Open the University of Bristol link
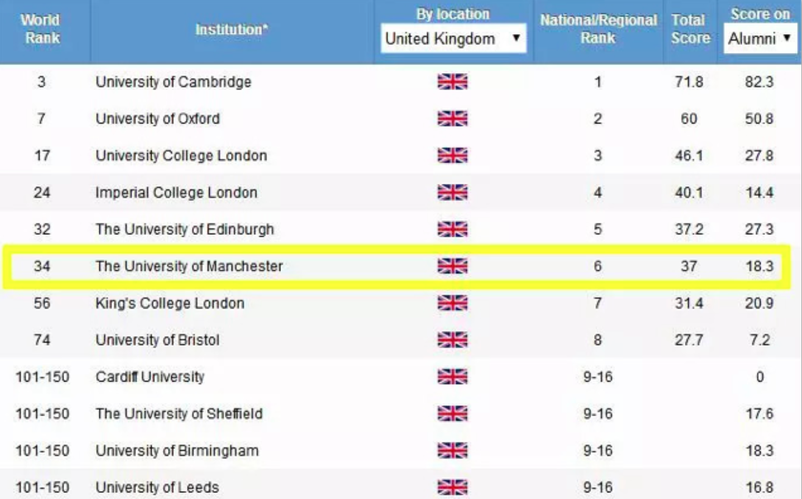 (157, 340)
